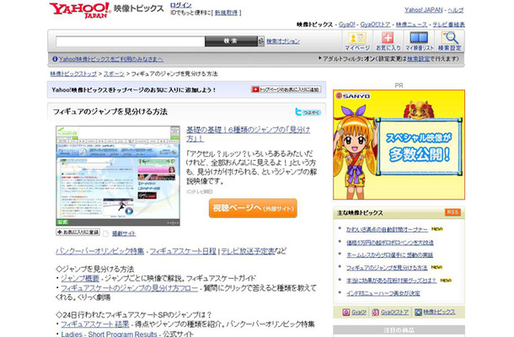This screenshot has height=337, width=514.
Task: Open the フィギュアスケート日程 link
Action: point(183,251)
